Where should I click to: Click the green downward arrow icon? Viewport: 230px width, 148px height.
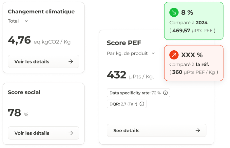click(173, 13)
